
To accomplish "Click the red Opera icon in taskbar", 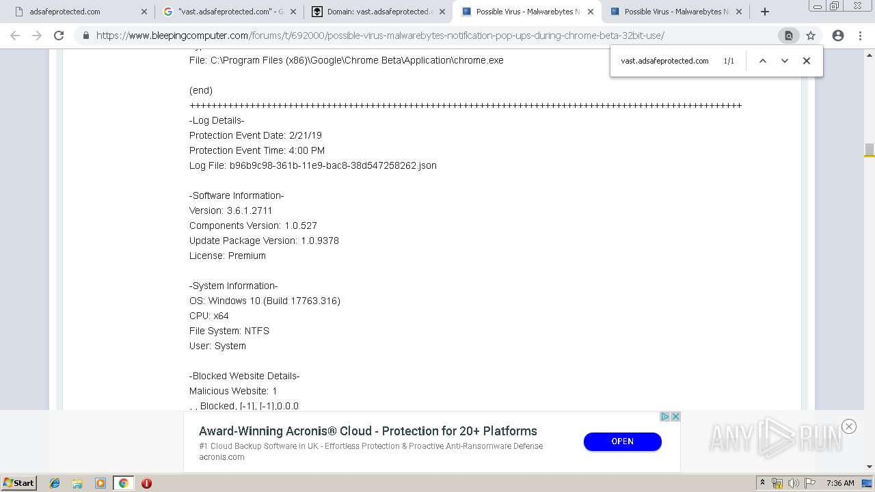I will click(146, 483).
